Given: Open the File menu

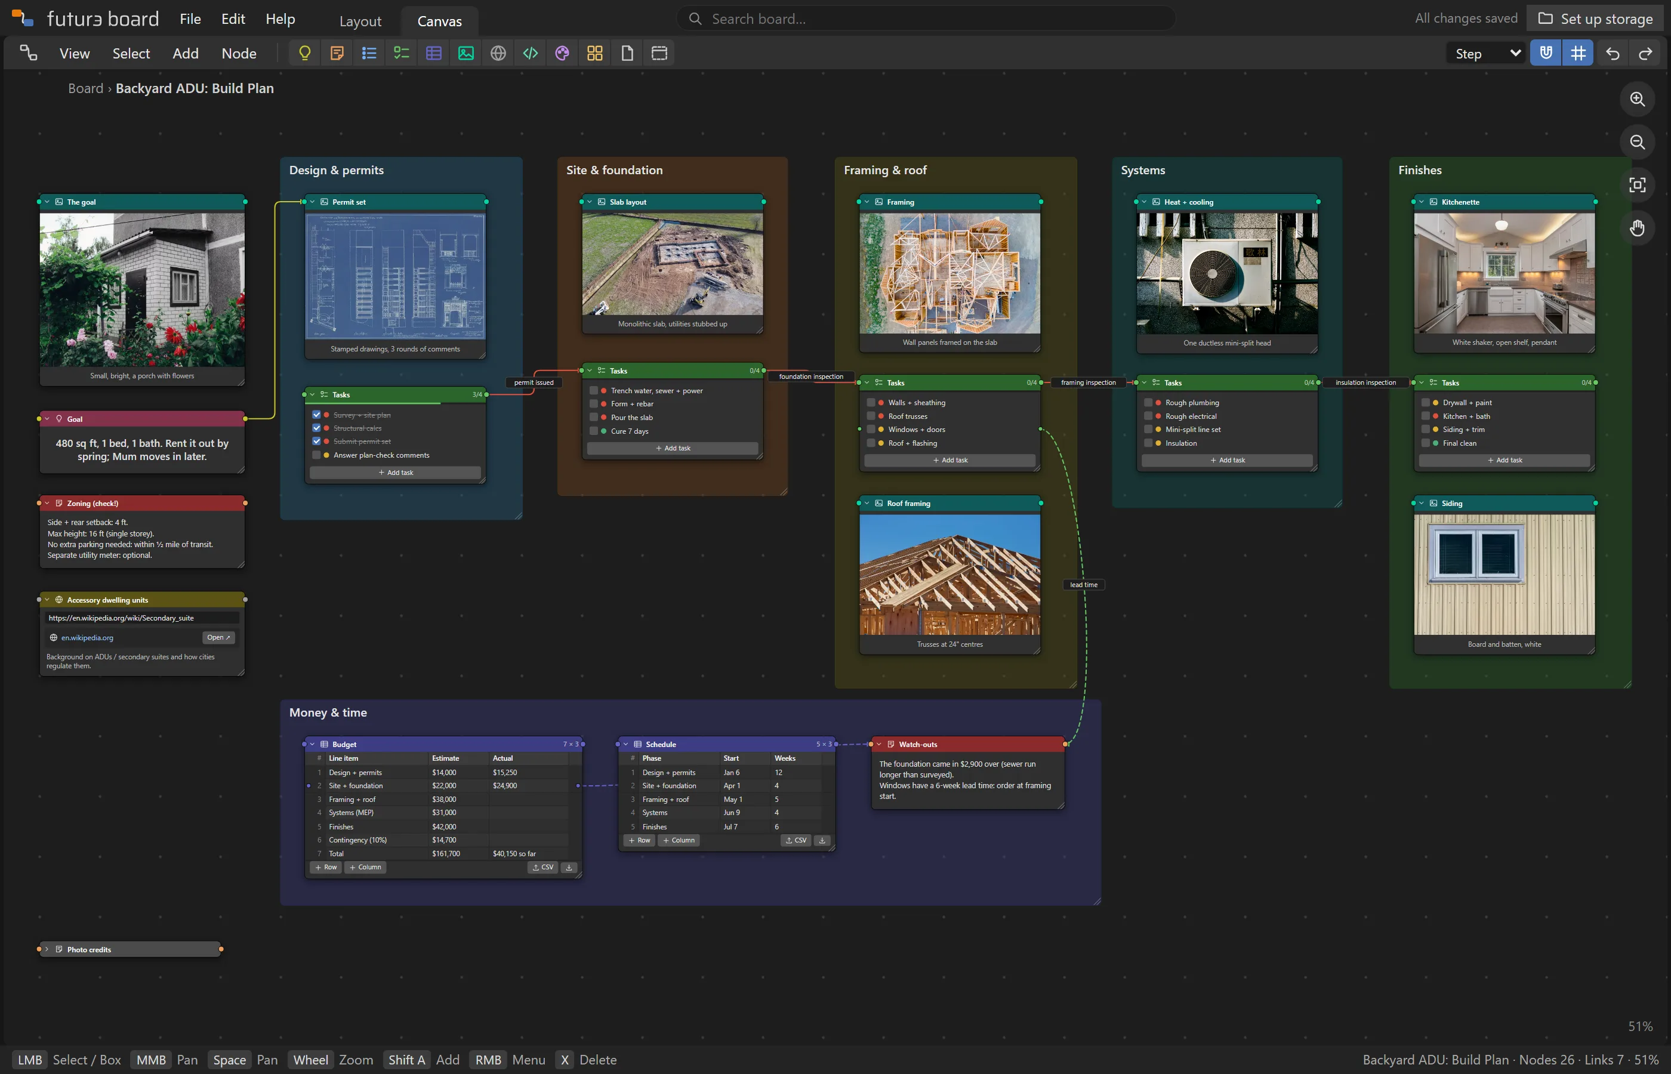Looking at the screenshot, I should tap(190, 19).
